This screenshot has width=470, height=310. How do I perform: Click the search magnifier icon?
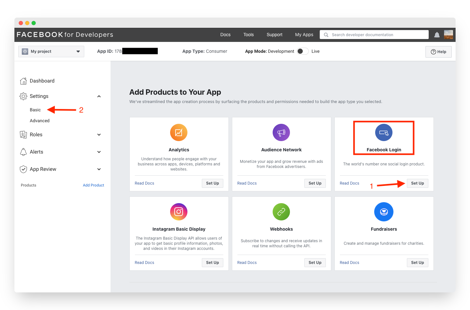(326, 35)
